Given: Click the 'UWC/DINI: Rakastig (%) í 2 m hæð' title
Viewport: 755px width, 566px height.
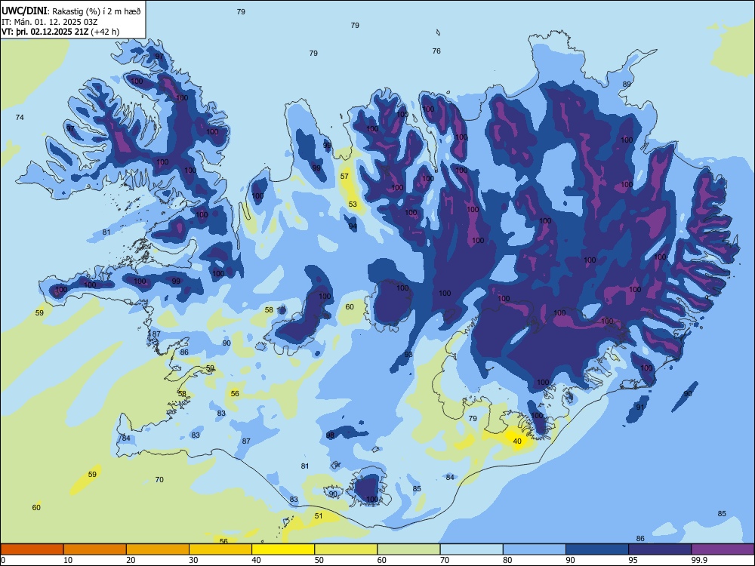Looking at the screenshot, I should point(71,11).
